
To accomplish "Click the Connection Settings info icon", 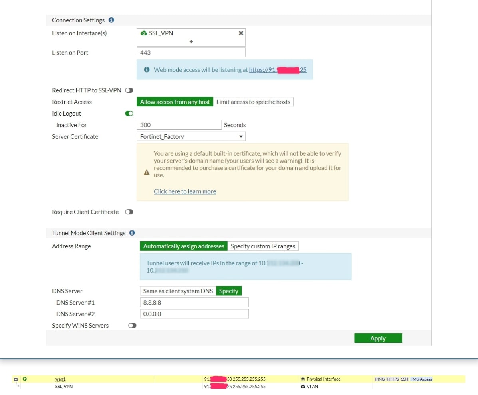I will (x=111, y=20).
